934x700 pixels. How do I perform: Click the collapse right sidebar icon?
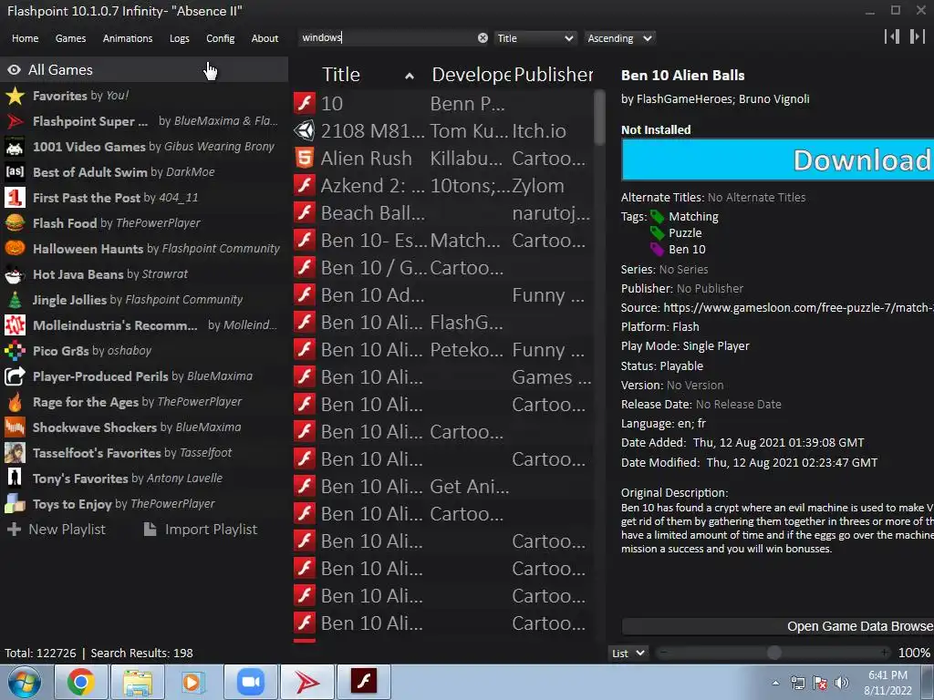coord(918,36)
